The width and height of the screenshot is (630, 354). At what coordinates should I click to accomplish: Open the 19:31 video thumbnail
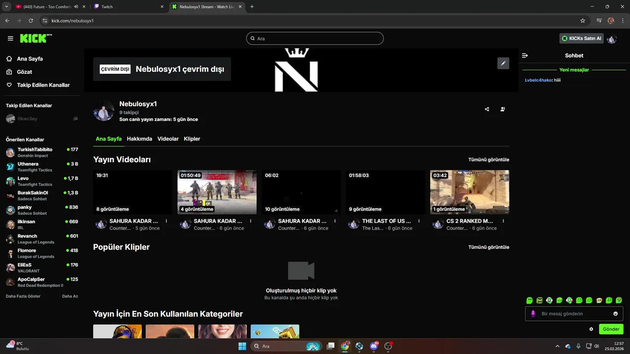coord(132,192)
